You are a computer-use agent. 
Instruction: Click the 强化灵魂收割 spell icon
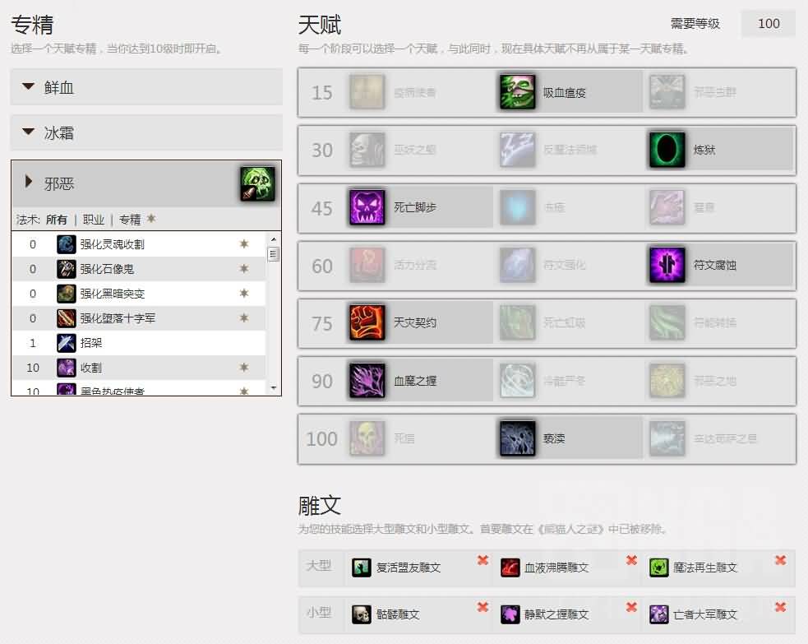(x=67, y=244)
